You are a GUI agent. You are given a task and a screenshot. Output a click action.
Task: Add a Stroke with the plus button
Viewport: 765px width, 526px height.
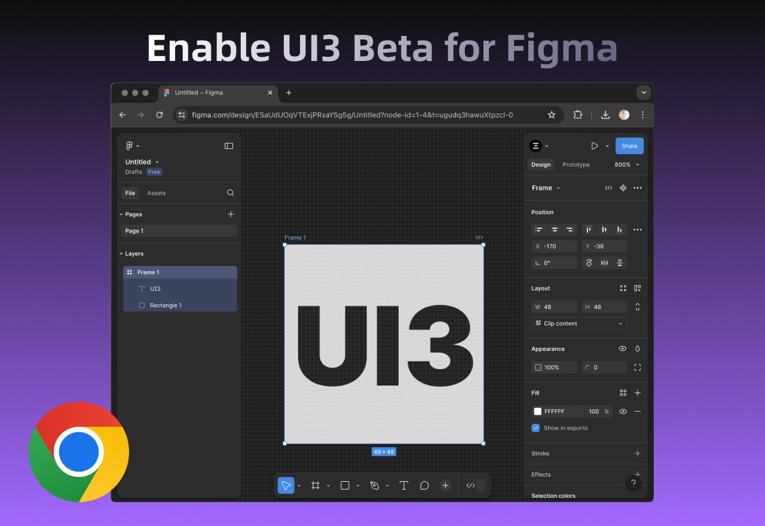[x=637, y=453]
